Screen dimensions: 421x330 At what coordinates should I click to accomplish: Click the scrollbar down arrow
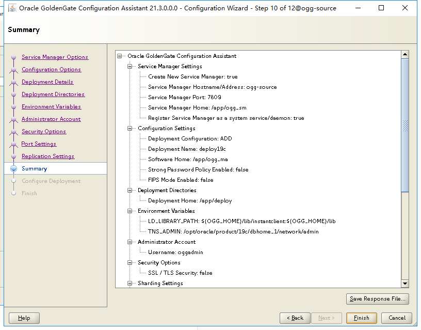click(x=405, y=283)
